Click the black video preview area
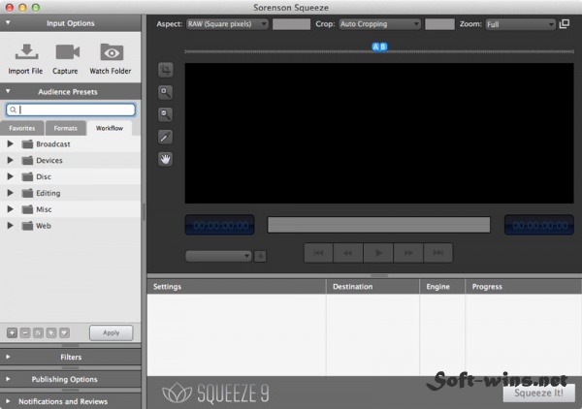Viewport: 582px width, 409px height. pos(379,133)
